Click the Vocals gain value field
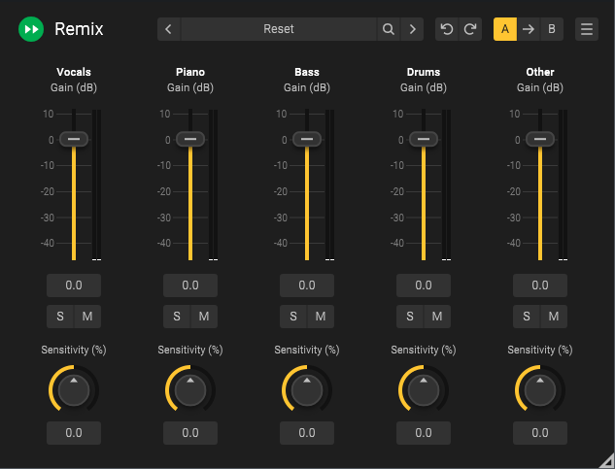The height and width of the screenshot is (469, 615). pyautogui.click(x=74, y=285)
